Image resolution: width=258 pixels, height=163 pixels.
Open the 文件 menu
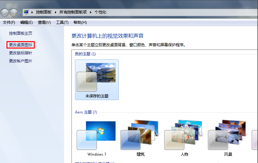tap(8, 22)
